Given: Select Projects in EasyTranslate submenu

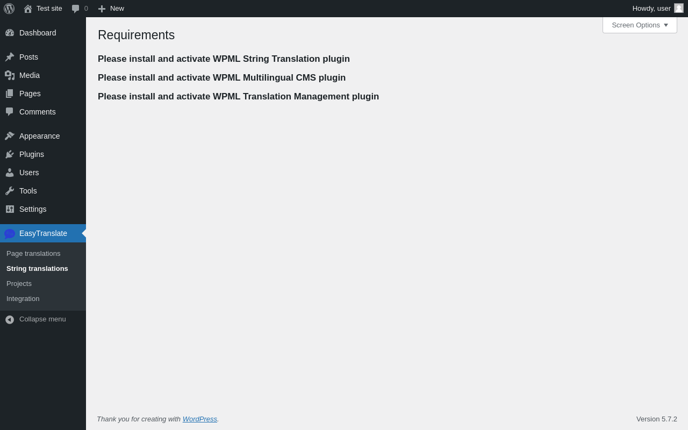Looking at the screenshot, I should (x=19, y=283).
